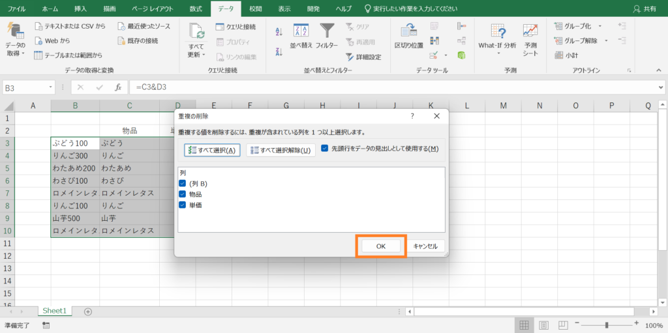Click the zoom slider in status bar
The width and height of the screenshot is (668, 333).
click(x=607, y=325)
